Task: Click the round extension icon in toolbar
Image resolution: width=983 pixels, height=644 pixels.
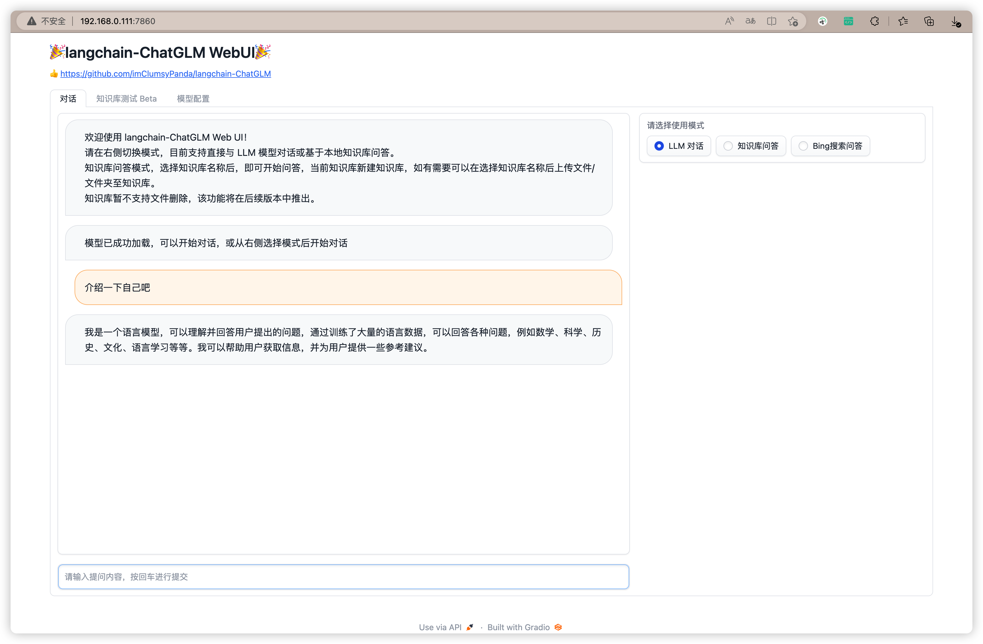Action: click(x=823, y=21)
